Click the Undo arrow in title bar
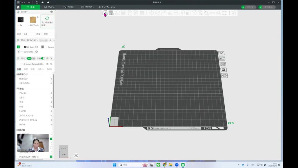298x168 pixels. point(42,2)
